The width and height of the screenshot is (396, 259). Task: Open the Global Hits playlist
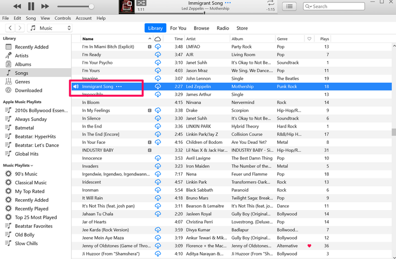click(x=27, y=154)
